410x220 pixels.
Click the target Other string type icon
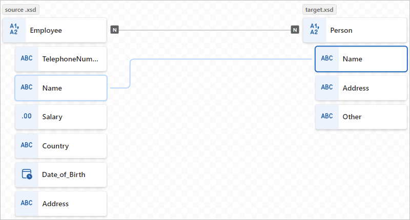(326, 117)
